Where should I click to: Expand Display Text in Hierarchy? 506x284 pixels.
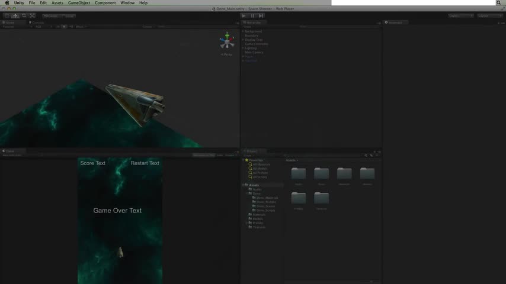click(x=243, y=40)
